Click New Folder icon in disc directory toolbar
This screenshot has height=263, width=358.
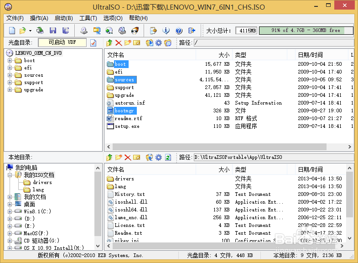tap(128, 43)
